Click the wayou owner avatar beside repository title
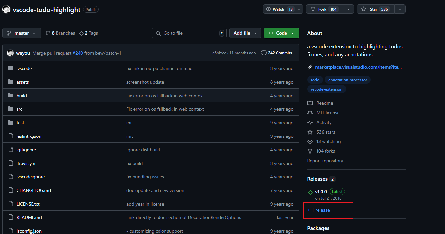This screenshot has width=445, height=234. pyautogui.click(x=6, y=9)
